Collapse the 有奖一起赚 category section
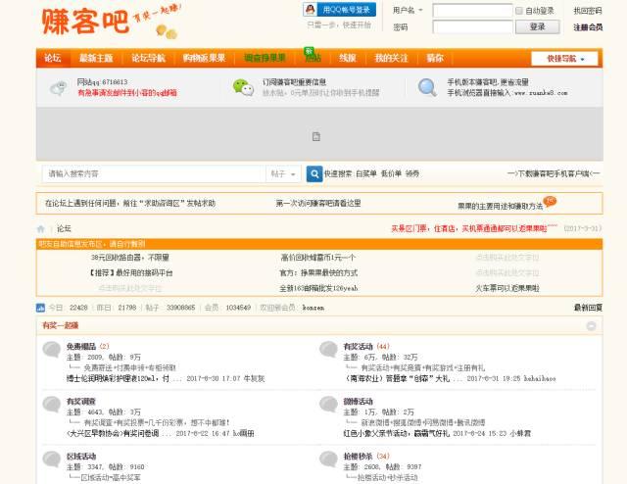 (x=591, y=326)
